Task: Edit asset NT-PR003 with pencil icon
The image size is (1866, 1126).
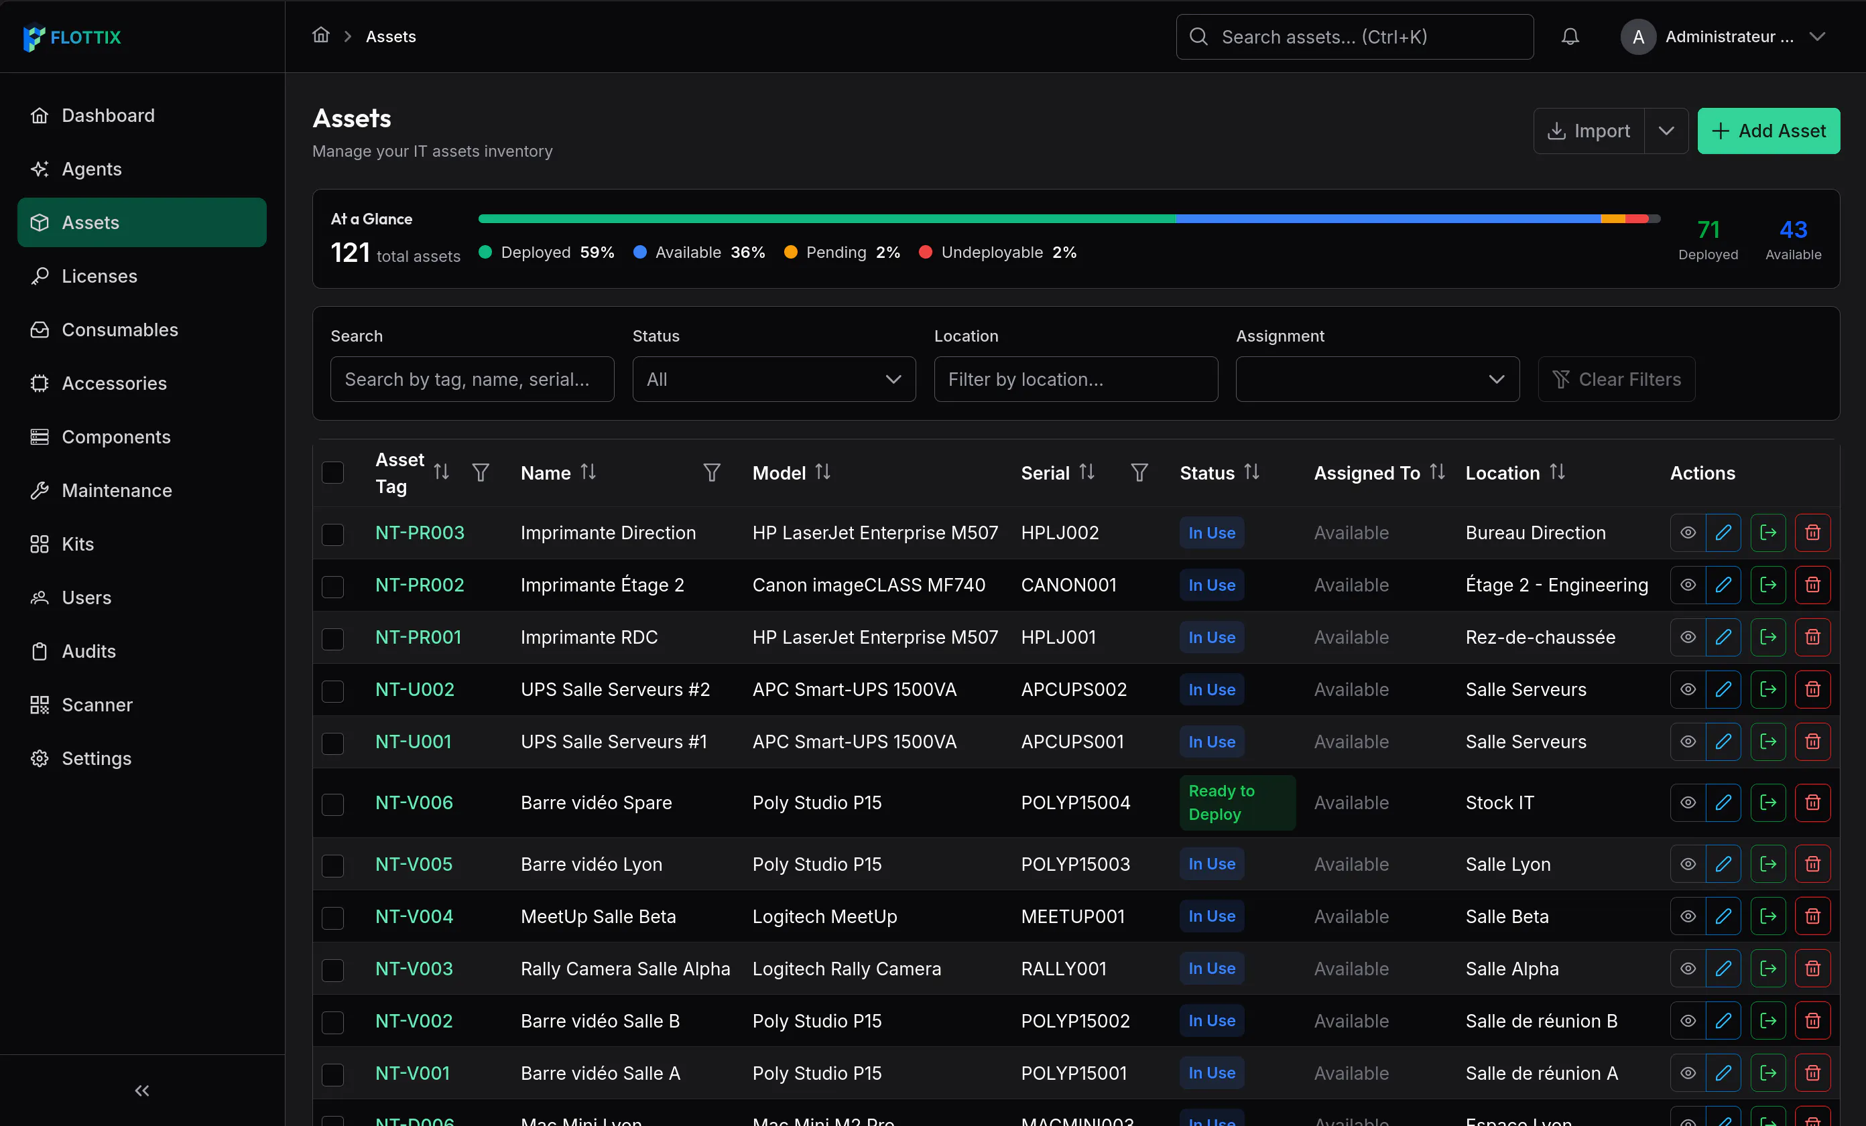Action: click(x=1723, y=533)
